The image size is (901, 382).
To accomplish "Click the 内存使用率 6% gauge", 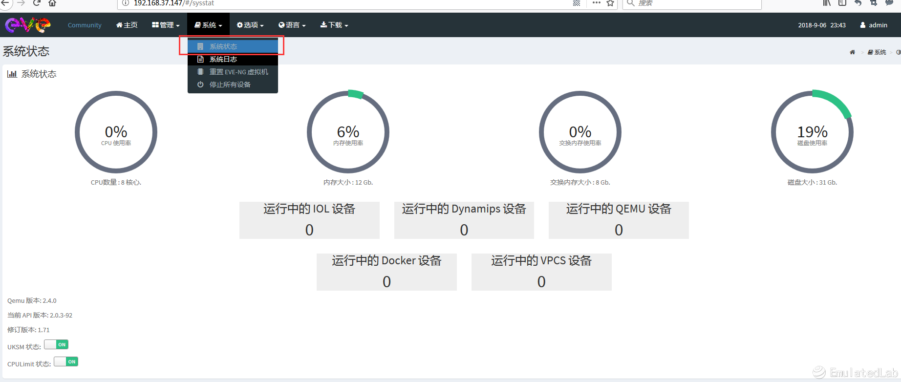I will pyautogui.click(x=348, y=132).
